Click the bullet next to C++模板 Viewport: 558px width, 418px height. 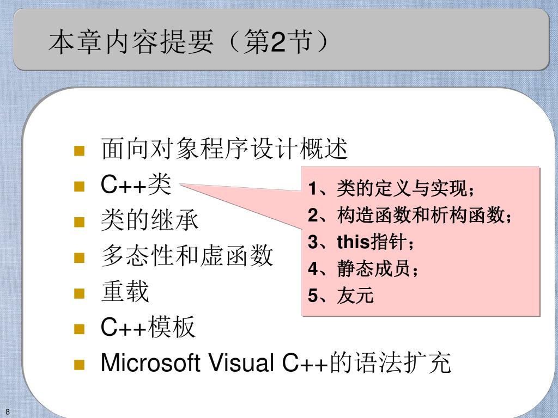coord(79,329)
